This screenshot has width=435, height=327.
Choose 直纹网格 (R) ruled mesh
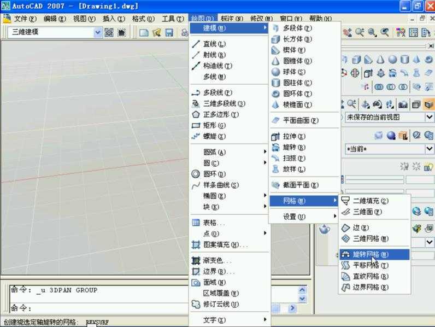[374, 277]
